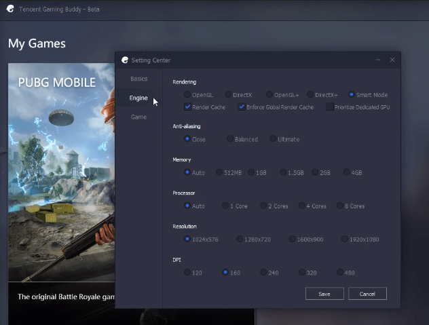Click the Setting Center logo icon
The width and height of the screenshot is (429, 325).
pos(125,60)
